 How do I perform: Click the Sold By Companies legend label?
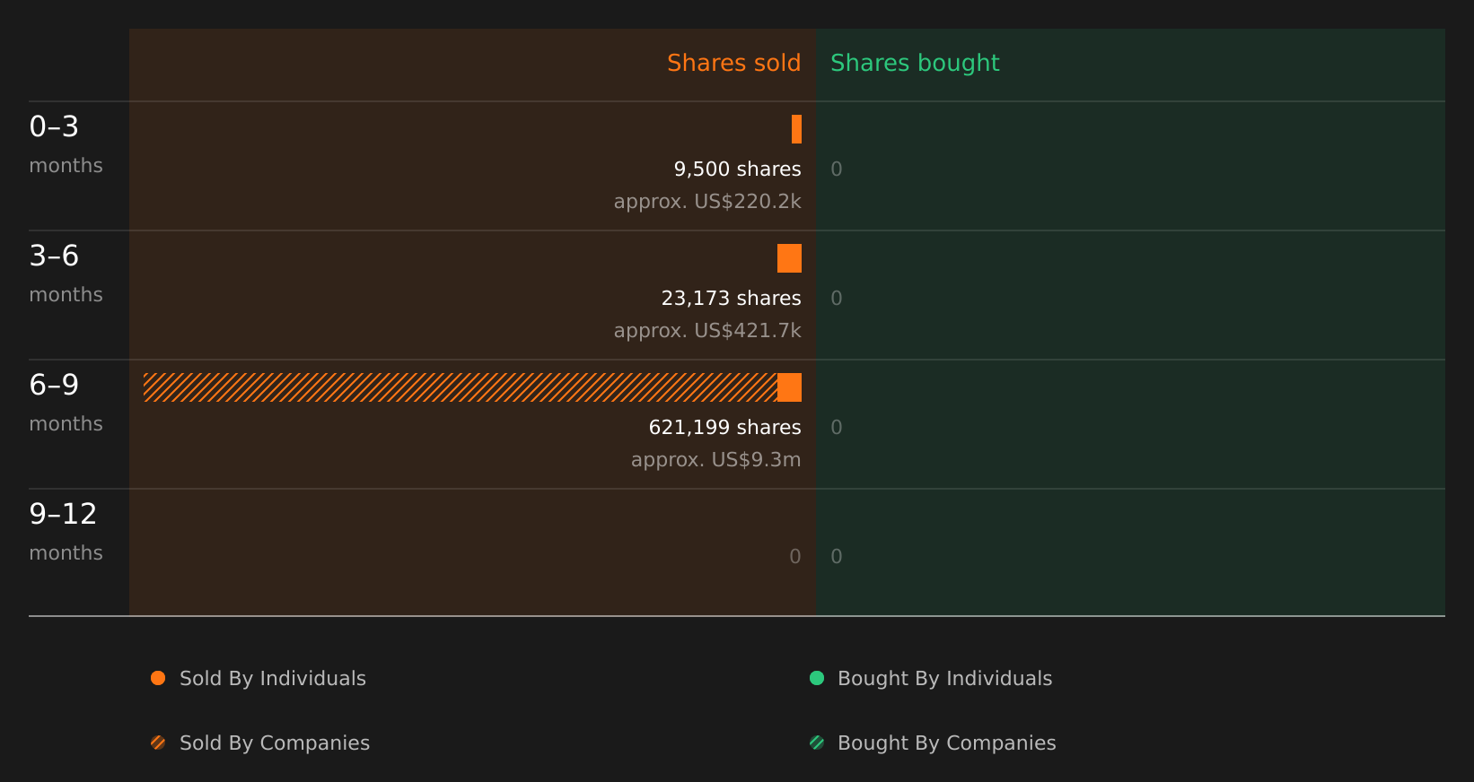[275, 743]
